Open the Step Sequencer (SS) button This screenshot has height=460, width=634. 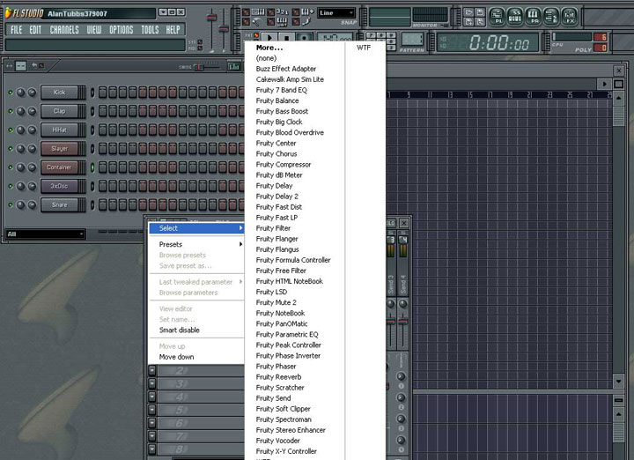pos(515,17)
